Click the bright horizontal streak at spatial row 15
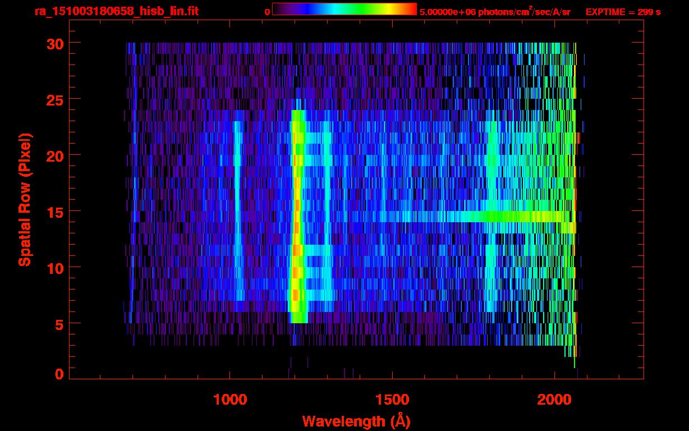 [x=477, y=216]
